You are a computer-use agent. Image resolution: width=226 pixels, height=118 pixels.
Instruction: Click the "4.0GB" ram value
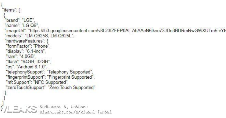click(x=27, y=56)
